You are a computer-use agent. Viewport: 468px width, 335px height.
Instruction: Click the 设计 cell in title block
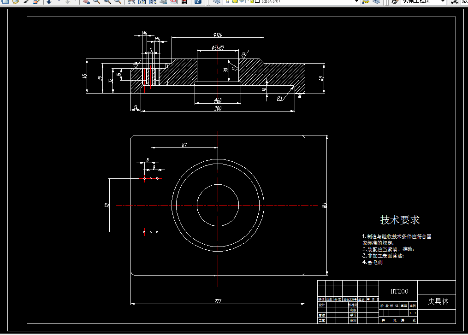tap(322, 305)
